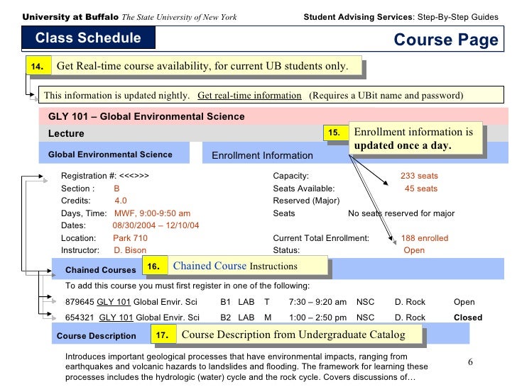Select the course title 'GLY 101 – Global Environmental Science'
The image size is (517, 387).
pyautogui.click(x=146, y=116)
